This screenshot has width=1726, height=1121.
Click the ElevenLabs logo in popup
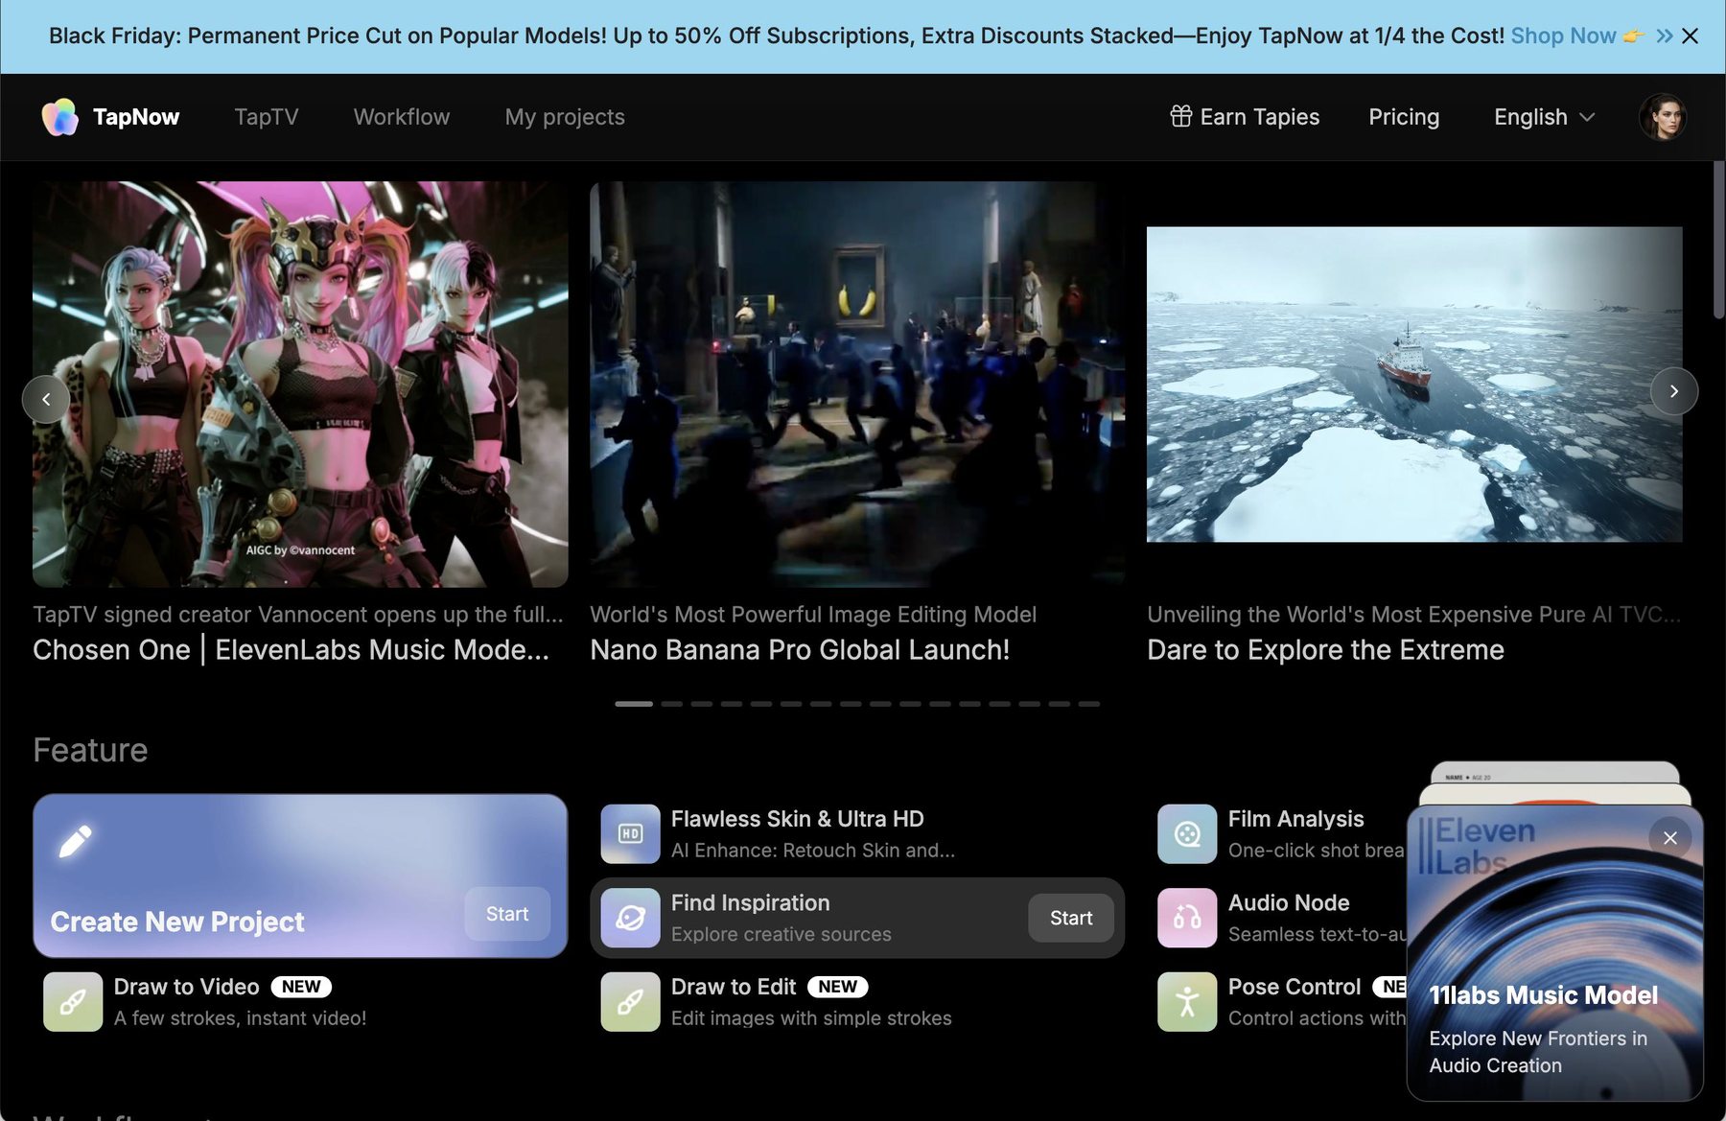[1477, 846]
